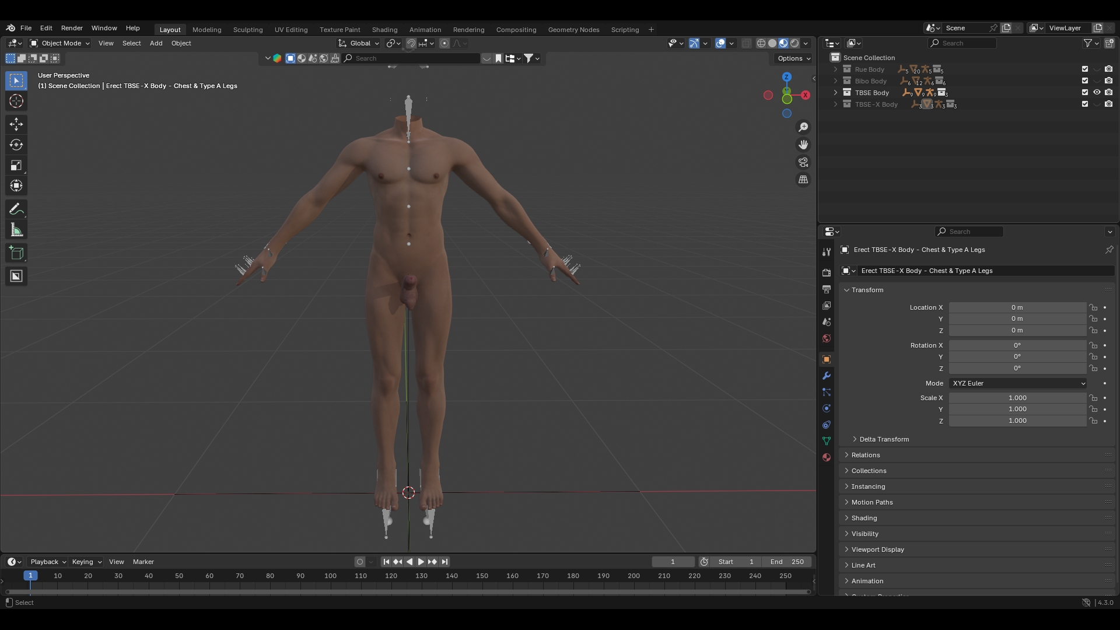Select the Add Cube tool
The width and height of the screenshot is (1120, 630).
pos(16,253)
